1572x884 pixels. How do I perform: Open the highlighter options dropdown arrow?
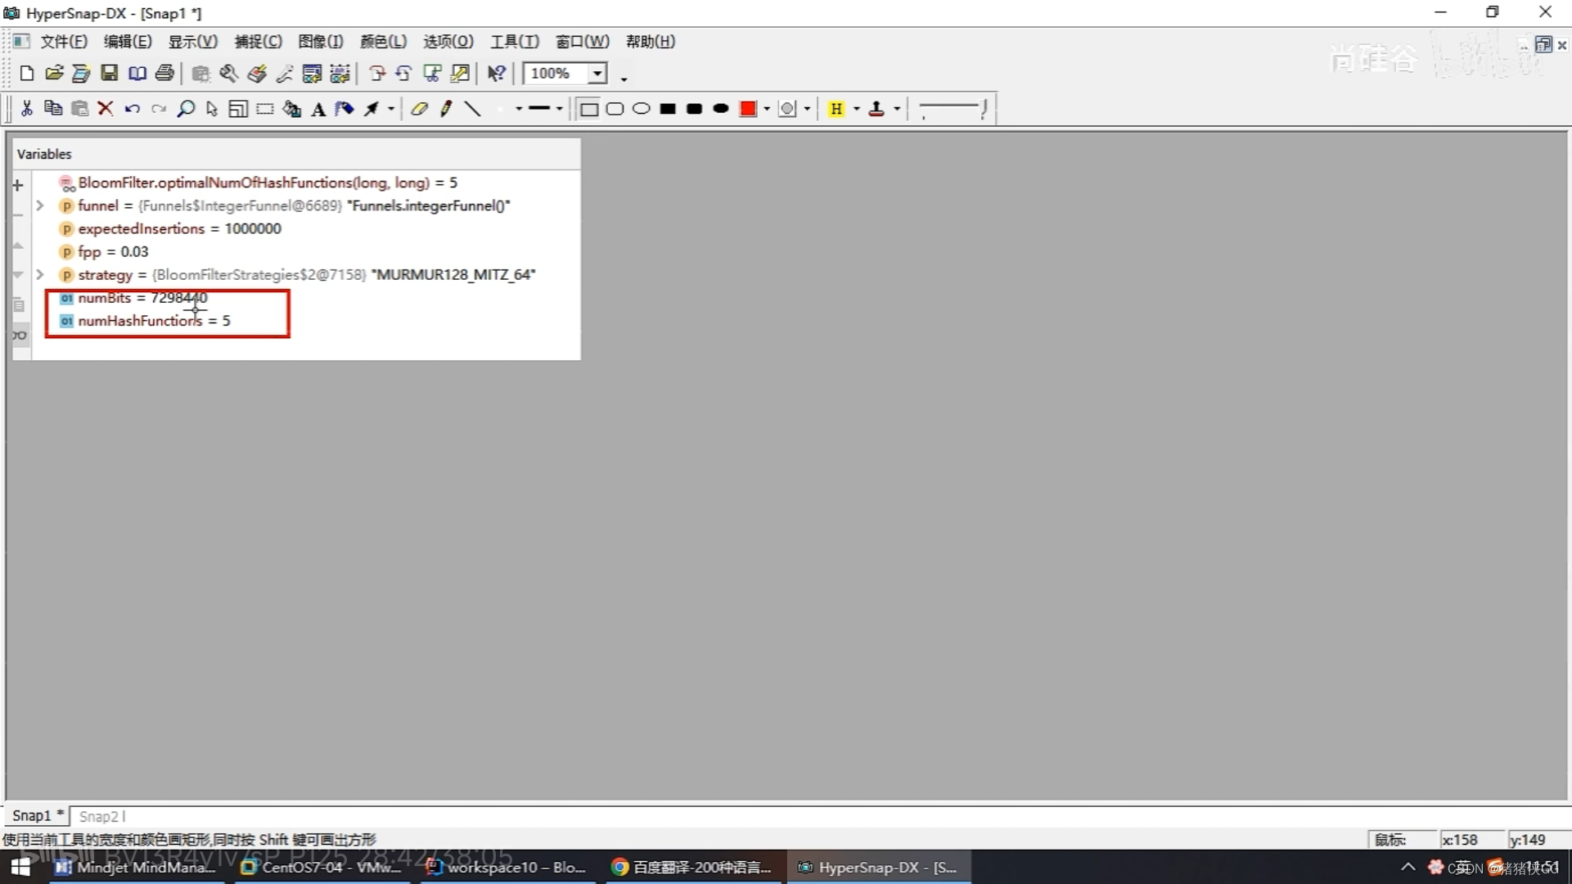tap(857, 109)
